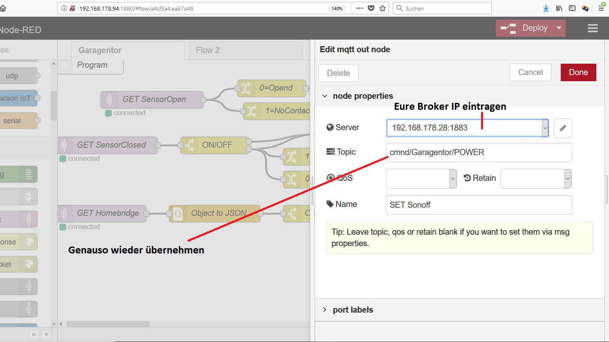Click the pencil icon to edit Server
The width and height of the screenshot is (609, 342).
tap(563, 128)
